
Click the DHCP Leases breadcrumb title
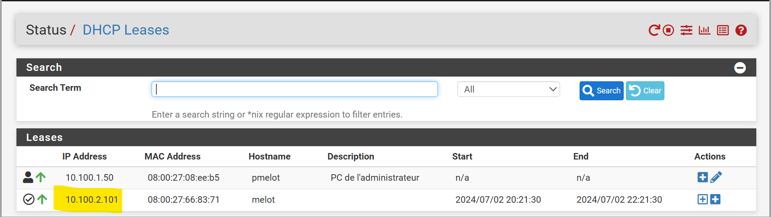coord(126,30)
